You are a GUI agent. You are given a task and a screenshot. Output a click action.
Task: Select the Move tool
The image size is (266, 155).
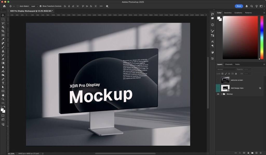coord(3,15)
